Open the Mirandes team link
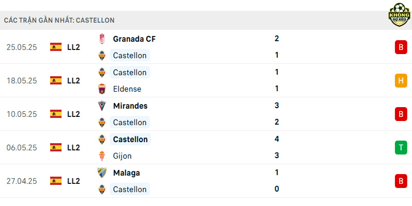Screen dimensions: 412x206 point(130,106)
